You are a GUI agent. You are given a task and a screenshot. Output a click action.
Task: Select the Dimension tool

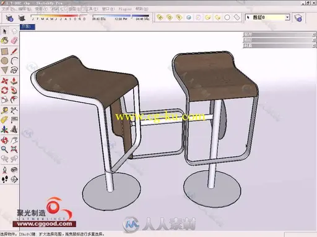[14, 110]
